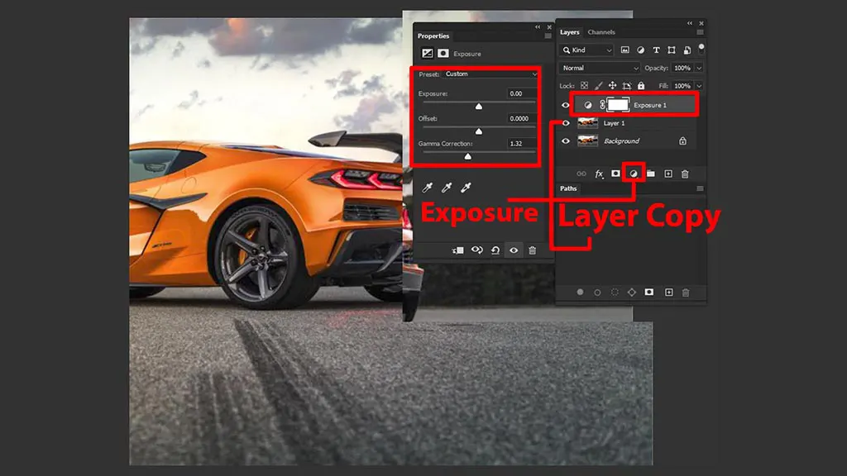Click the Exposure value field

(521, 93)
